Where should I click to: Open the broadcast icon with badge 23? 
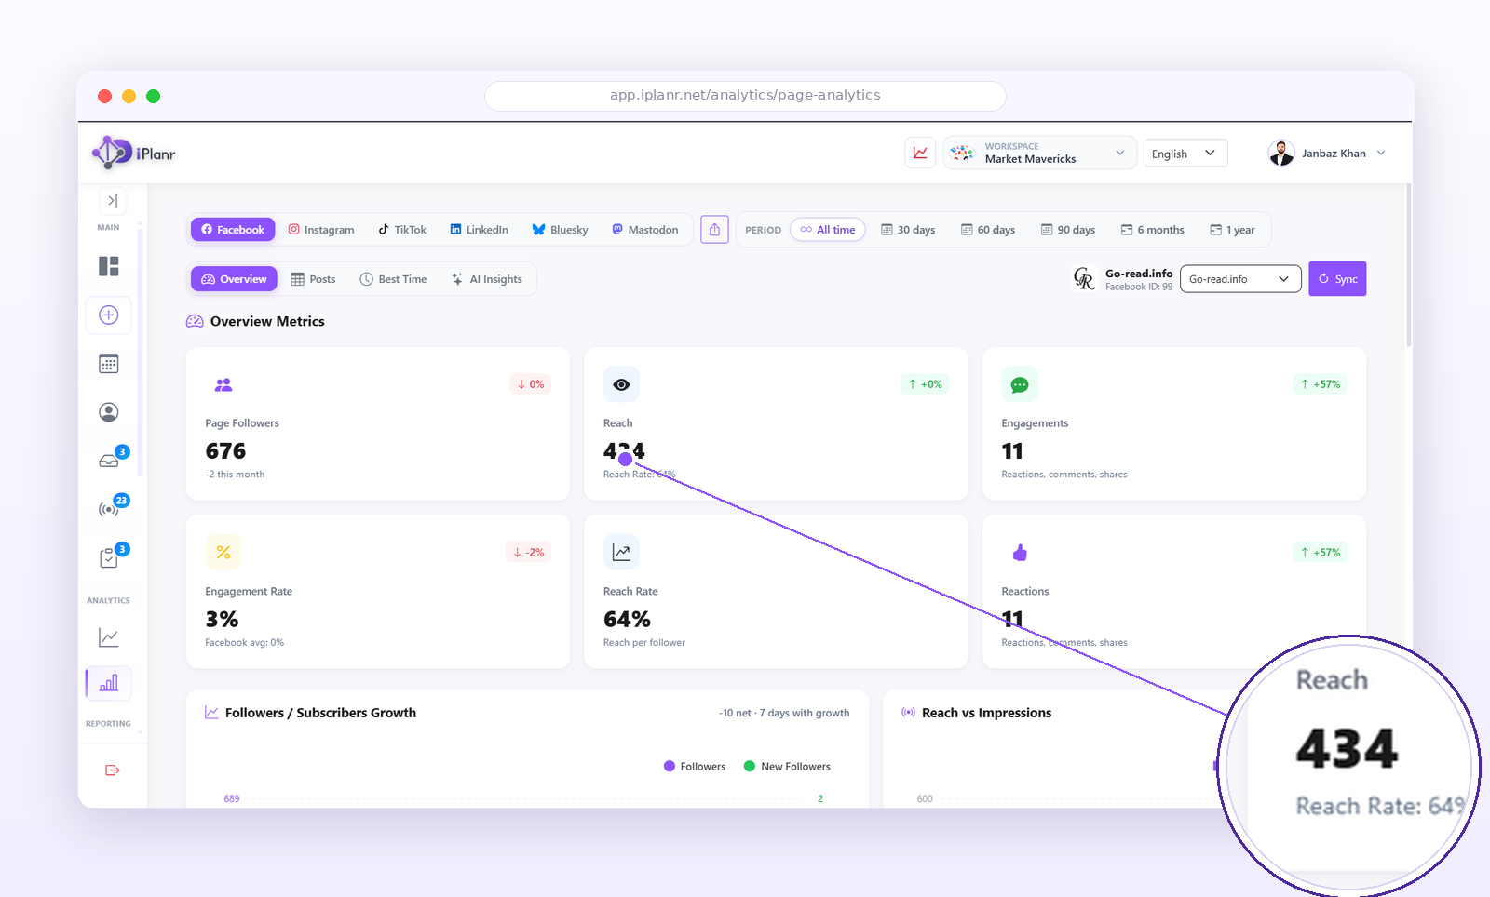109,509
